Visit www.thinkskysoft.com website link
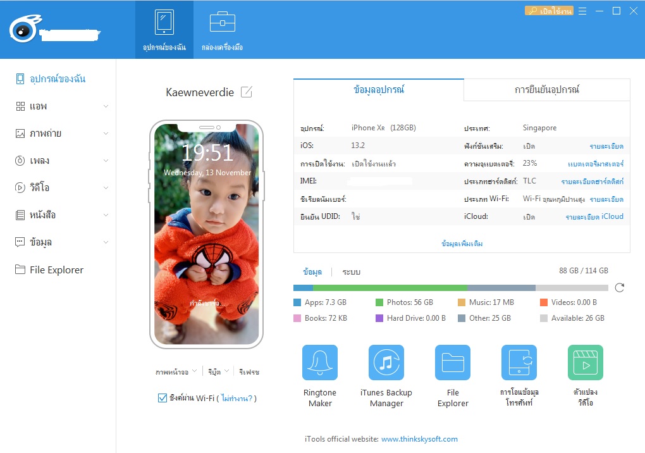This screenshot has height=453, width=645. (419, 439)
